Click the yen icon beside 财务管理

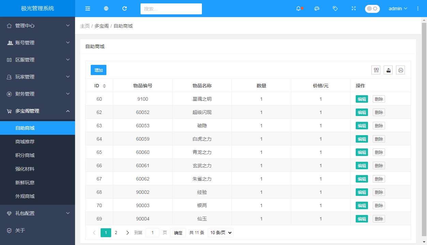tap(9, 94)
